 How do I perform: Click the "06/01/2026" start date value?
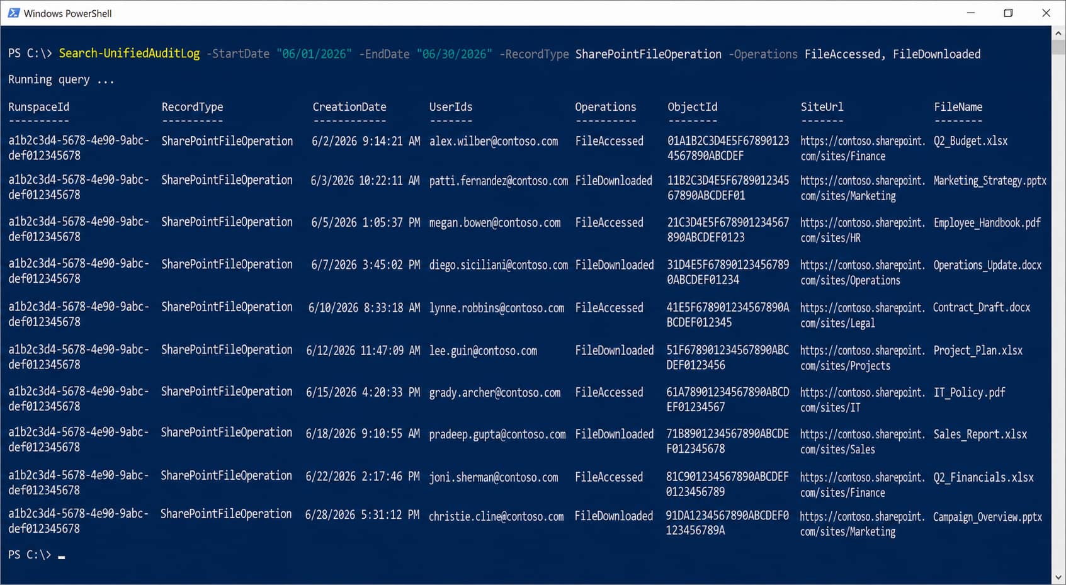[x=314, y=54]
